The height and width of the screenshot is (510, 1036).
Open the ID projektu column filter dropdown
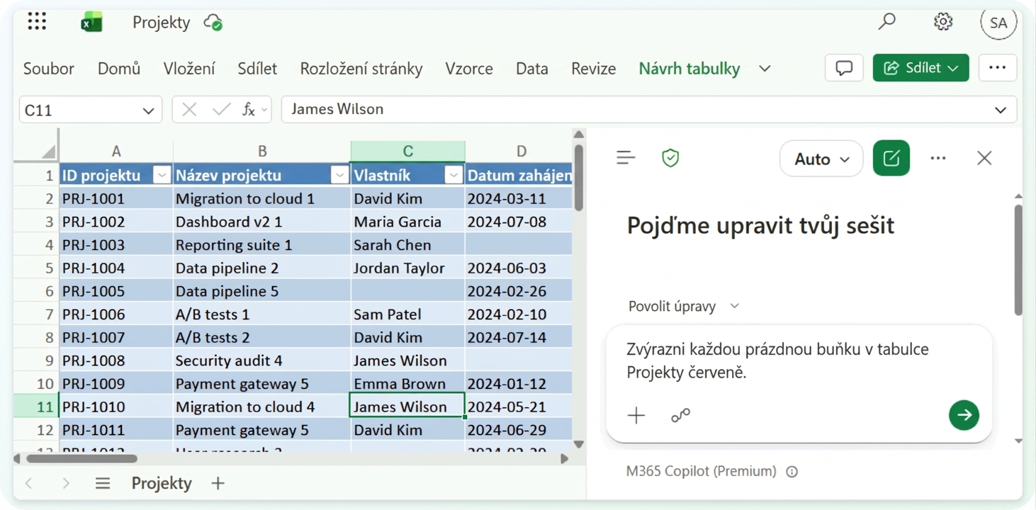pyautogui.click(x=162, y=176)
